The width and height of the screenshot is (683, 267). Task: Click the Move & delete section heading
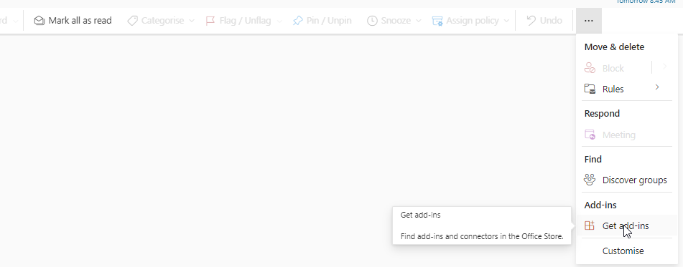click(x=614, y=47)
